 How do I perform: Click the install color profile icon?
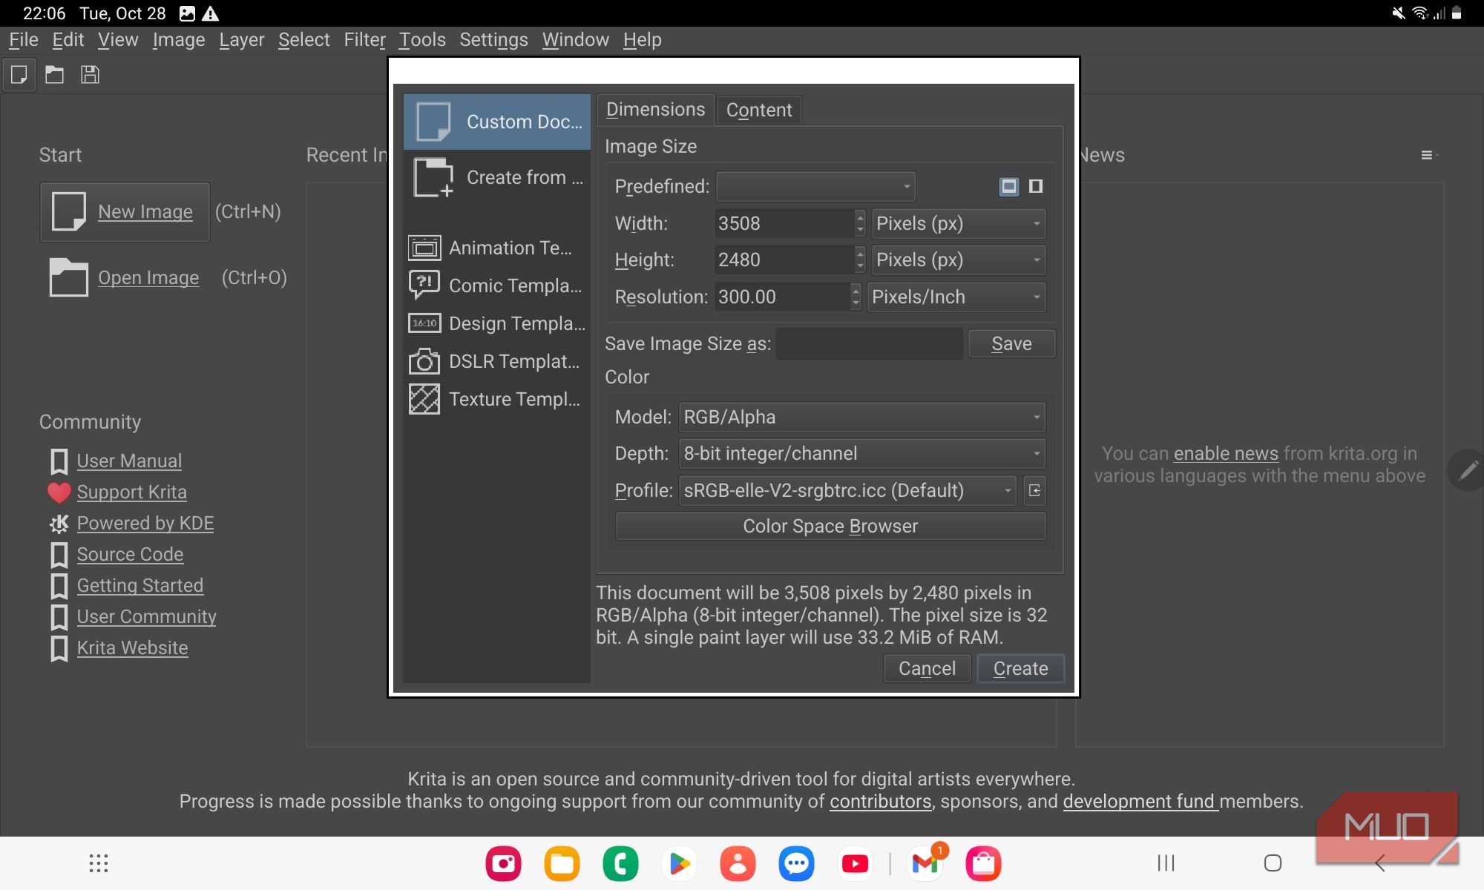pyautogui.click(x=1034, y=490)
